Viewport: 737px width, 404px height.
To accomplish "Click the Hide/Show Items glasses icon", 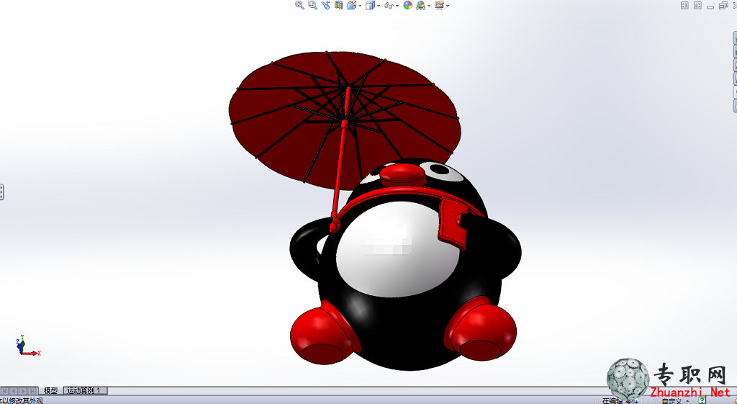I will (x=389, y=6).
